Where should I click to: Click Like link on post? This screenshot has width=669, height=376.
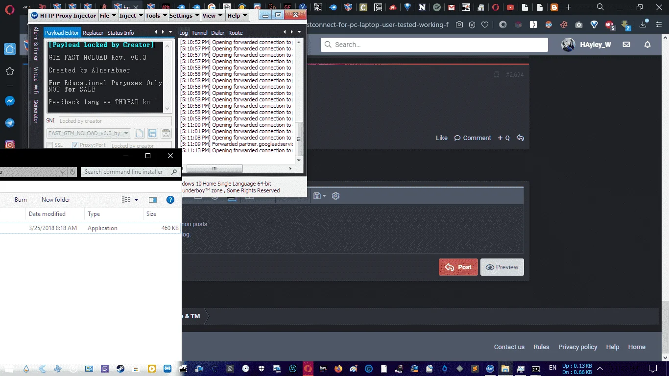[x=442, y=138]
